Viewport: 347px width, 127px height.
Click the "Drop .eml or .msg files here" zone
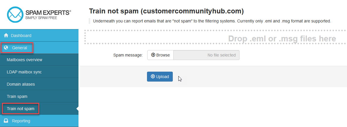point(214,37)
